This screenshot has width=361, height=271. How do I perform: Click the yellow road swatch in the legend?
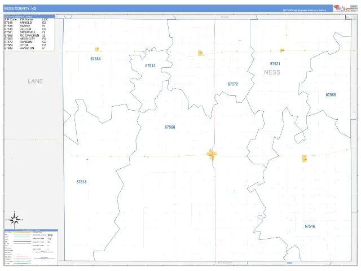click(22, 233)
